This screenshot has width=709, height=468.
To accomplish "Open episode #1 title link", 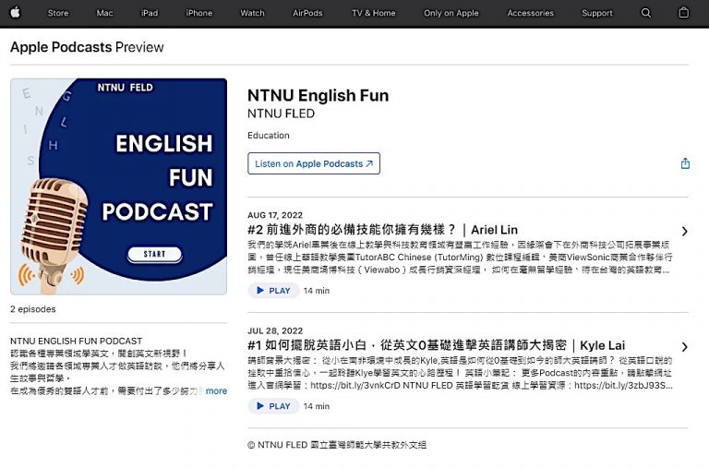I will point(437,345).
